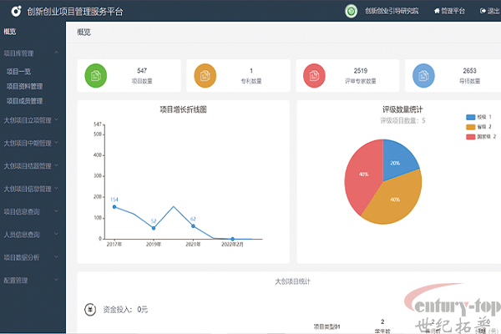The image size is (501, 334).
Task: Click 评级项目数量: 5 subtitle
Action: 402,120
